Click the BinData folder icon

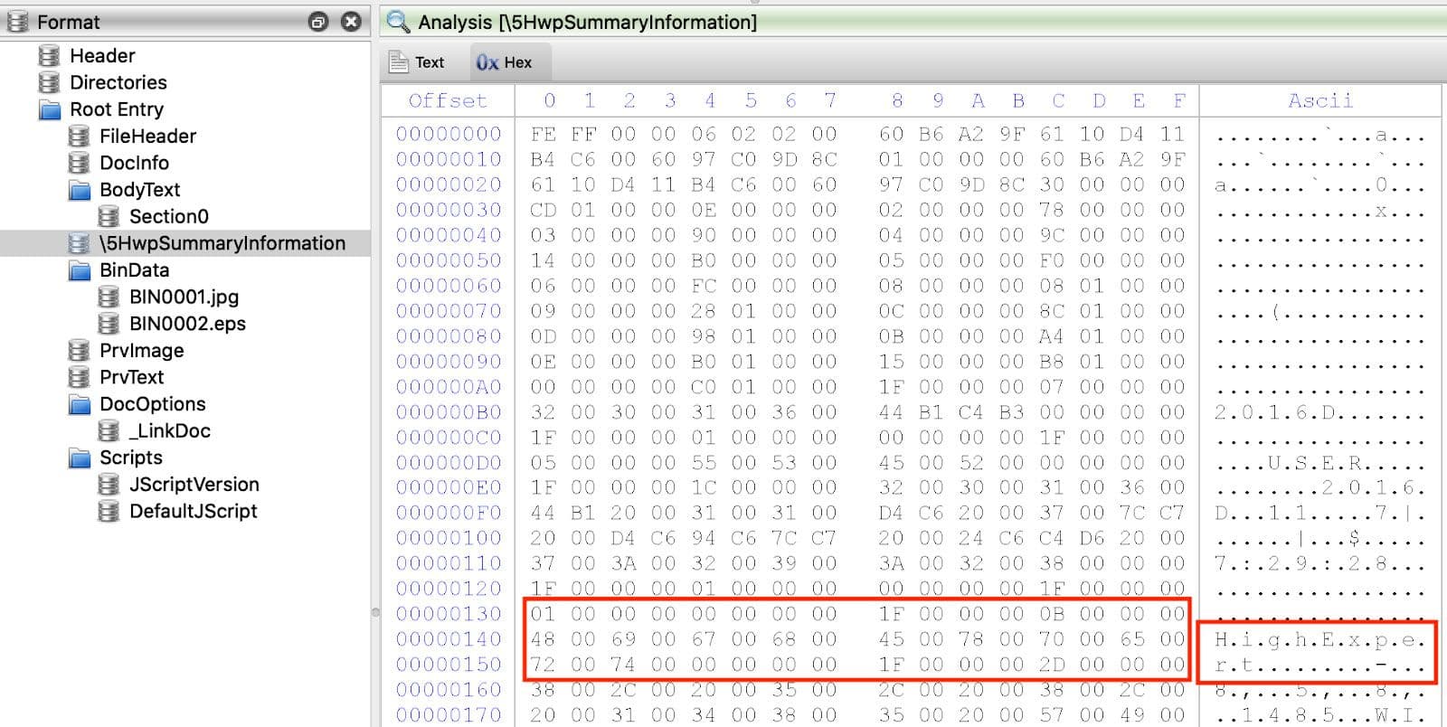(x=80, y=271)
